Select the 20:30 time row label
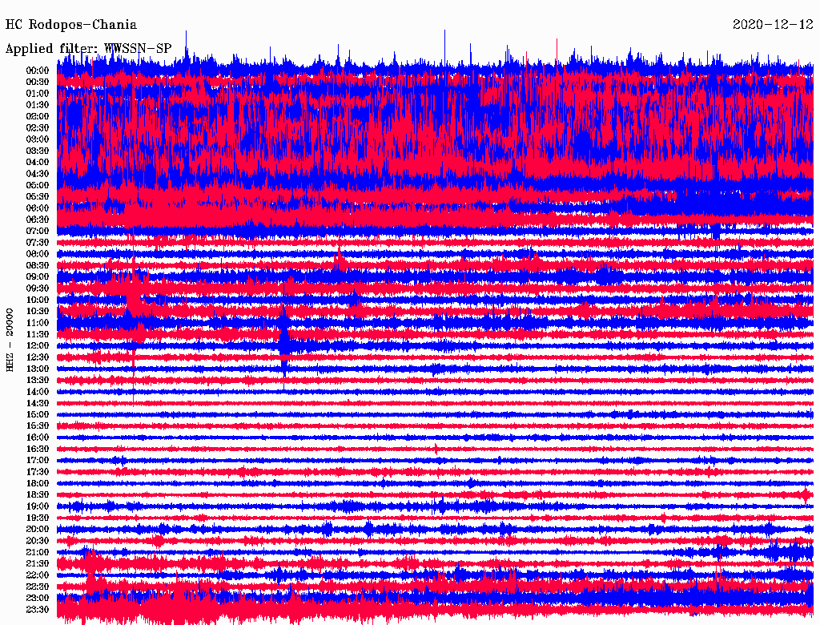 [x=38, y=541]
